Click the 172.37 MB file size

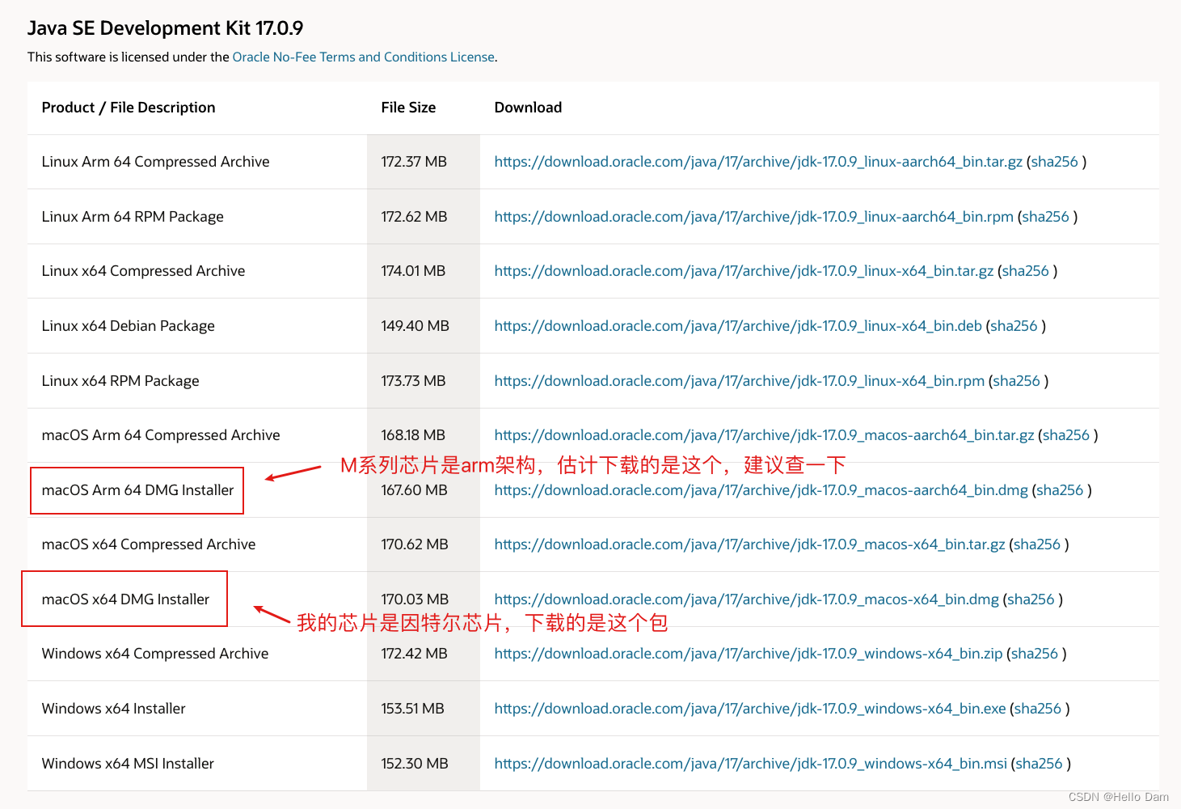coord(414,162)
